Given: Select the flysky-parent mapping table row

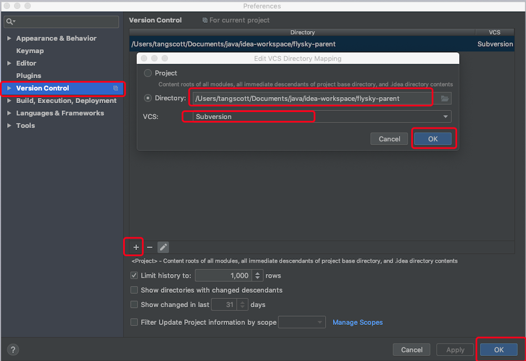Looking at the screenshot, I should 322,44.
